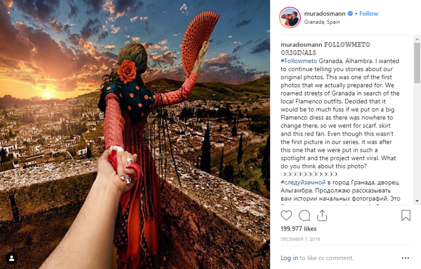
Task: Click the caption scrollbar's up arrow
Action: point(417,39)
